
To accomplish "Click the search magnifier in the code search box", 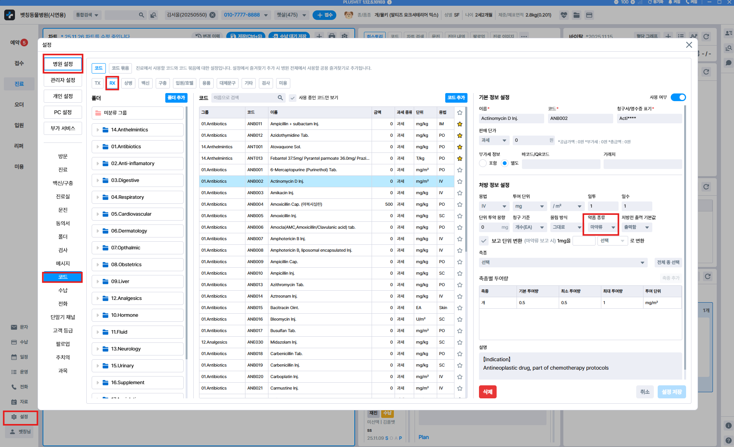I will point(280,98).
